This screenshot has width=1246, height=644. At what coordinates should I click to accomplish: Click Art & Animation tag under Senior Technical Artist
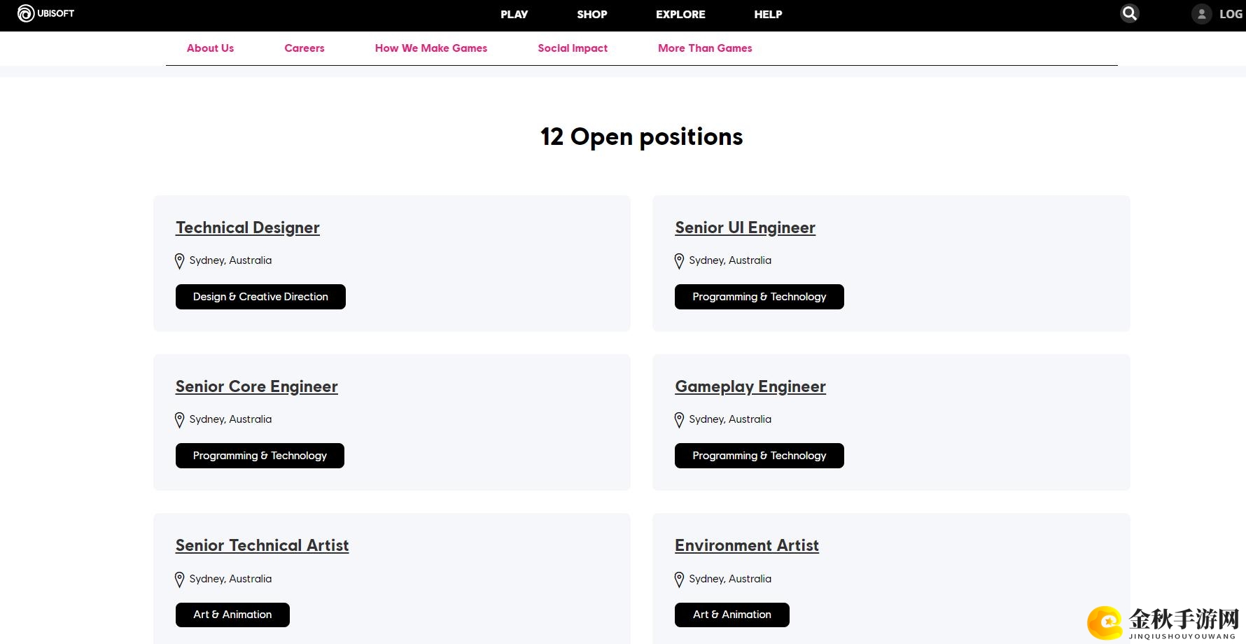click(x=232, y=615)
